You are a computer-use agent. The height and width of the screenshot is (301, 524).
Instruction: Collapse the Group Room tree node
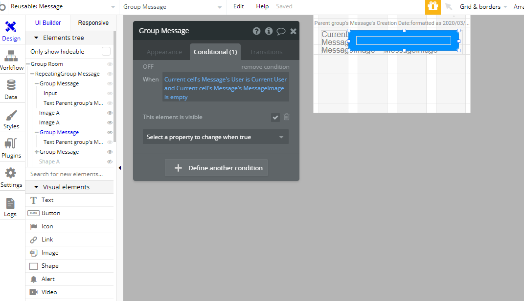[28, 64]
